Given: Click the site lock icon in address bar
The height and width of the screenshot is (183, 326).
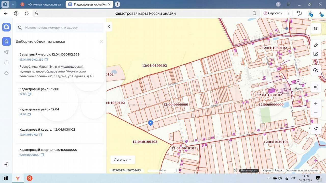Looking at the screenshot, I should pos(36,13).
